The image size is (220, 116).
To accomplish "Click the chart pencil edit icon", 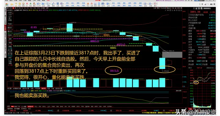I will [x=166, y=10].
